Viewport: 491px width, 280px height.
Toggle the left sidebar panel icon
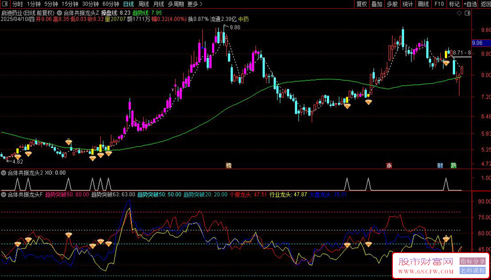(4, 4)
